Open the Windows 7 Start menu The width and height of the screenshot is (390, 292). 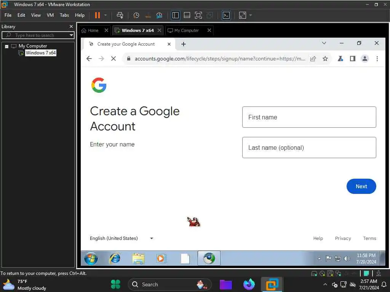pyautogui.click(x=91, y=258)
